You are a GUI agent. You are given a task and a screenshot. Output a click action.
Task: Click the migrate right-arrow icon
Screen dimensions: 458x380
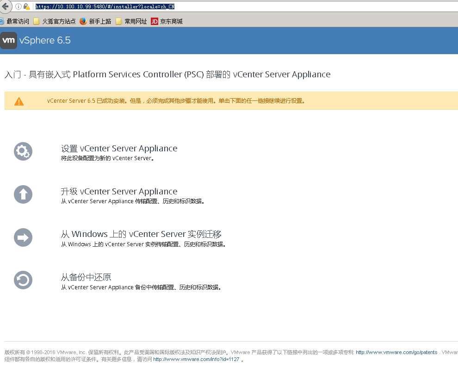point(23,237)
